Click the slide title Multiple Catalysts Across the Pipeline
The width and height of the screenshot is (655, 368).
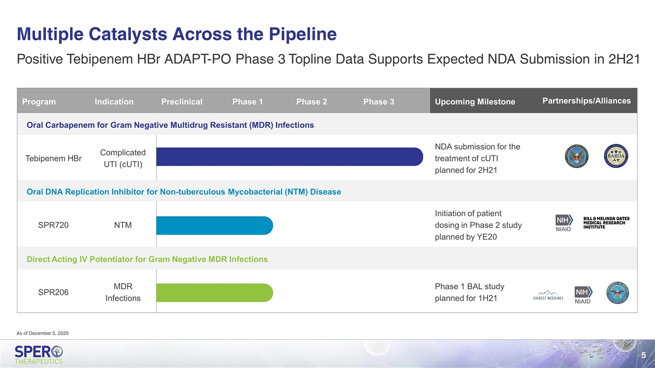click(x=177, y=34)
